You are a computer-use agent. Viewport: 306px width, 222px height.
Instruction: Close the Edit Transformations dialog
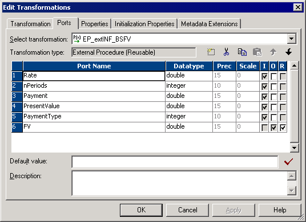(x=298, y=7)
